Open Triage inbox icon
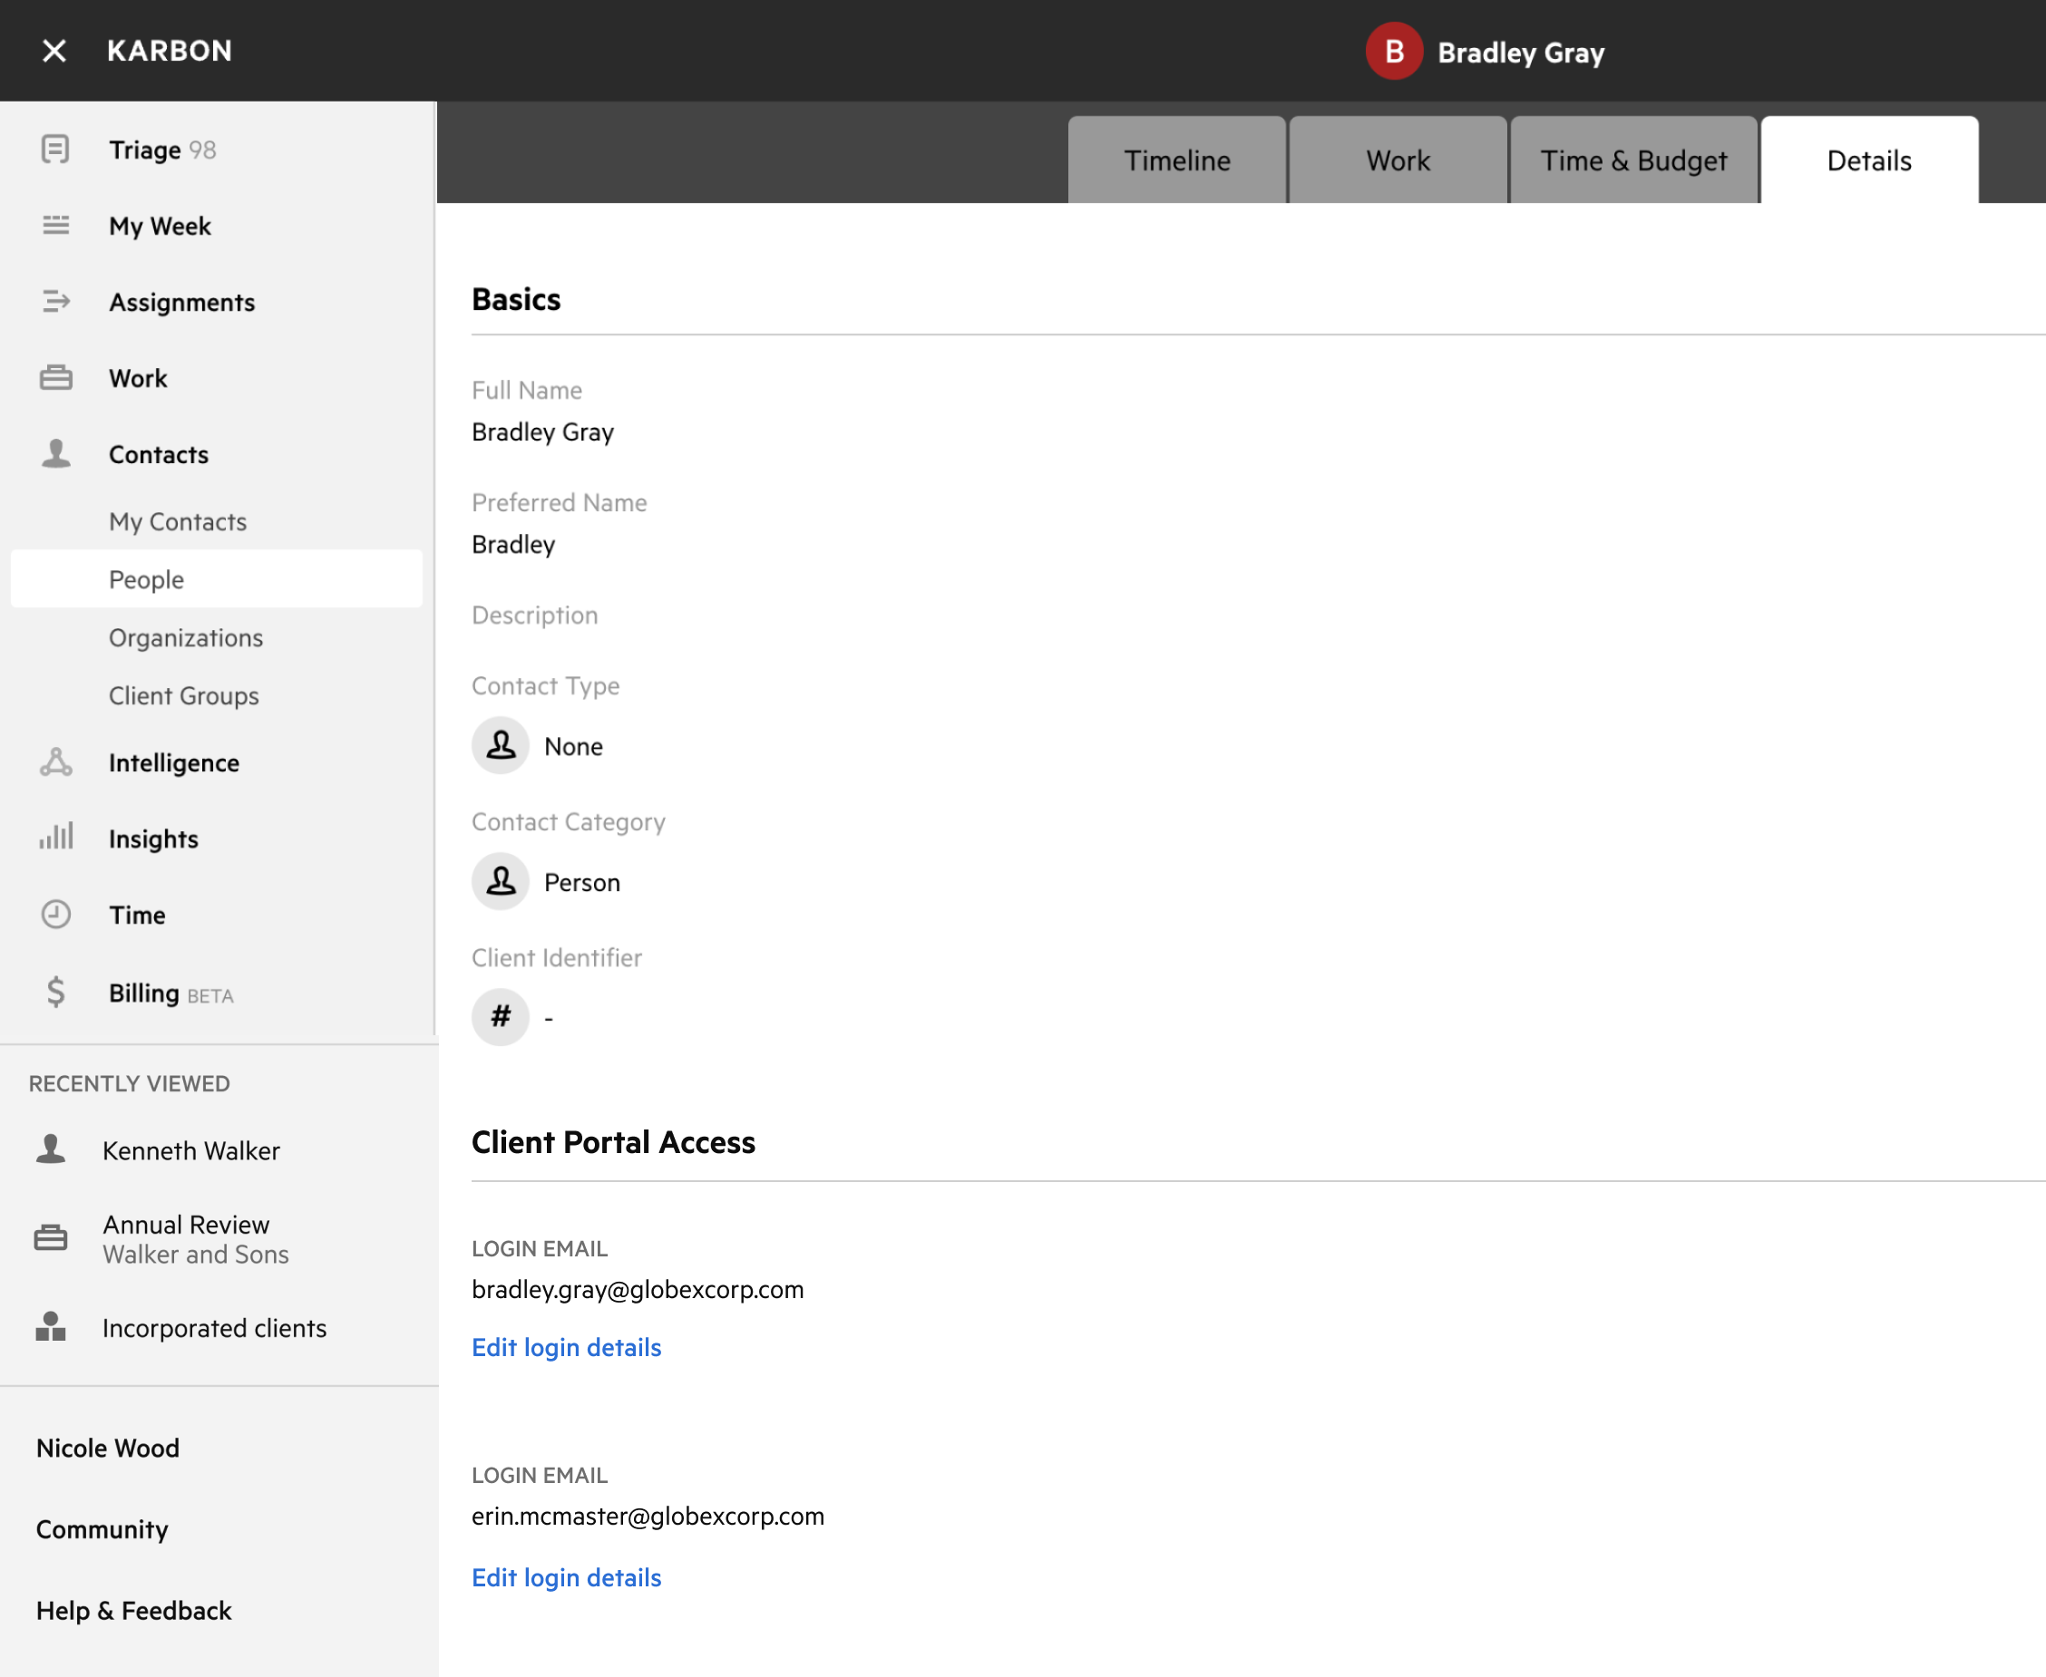Image resolution: width=2046 pixels, height=1677 pixels. click(55, 150)
